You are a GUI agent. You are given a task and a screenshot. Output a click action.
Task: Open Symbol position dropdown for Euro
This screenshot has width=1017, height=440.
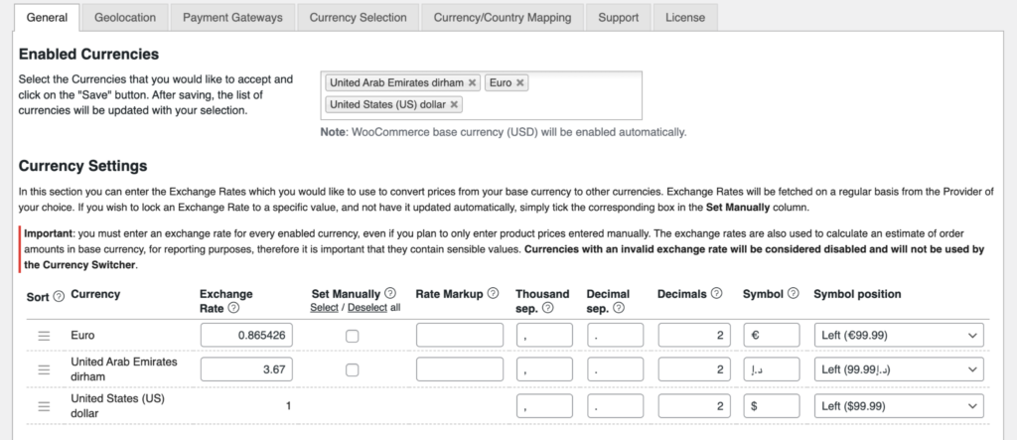click(899, 336)
